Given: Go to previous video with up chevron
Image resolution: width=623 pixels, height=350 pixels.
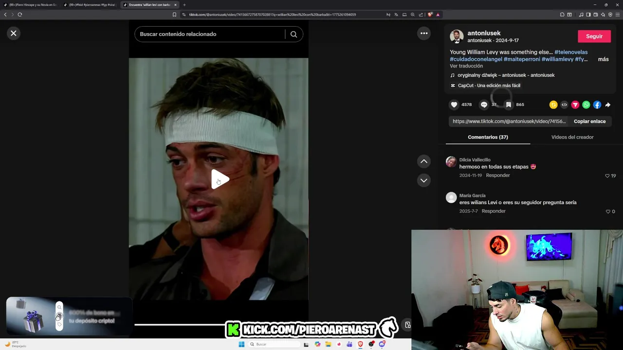Looking at the screenshot, I should click(424, 161).
